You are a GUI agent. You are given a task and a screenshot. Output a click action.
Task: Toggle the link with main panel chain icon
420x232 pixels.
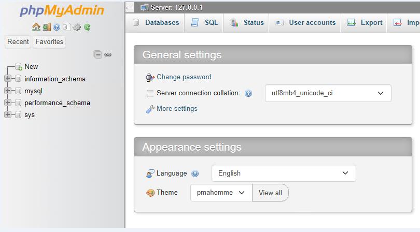(x=108, y=54)
